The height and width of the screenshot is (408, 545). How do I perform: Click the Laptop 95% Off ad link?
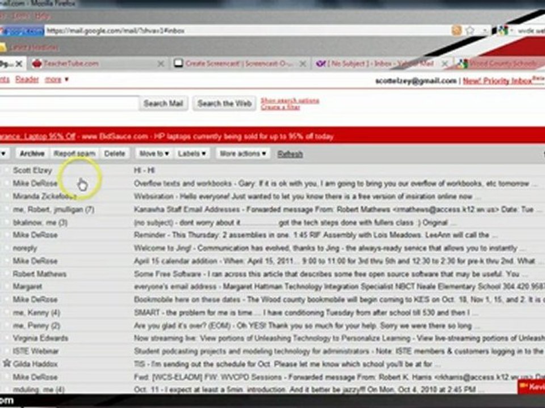click(x=37, y=136)
